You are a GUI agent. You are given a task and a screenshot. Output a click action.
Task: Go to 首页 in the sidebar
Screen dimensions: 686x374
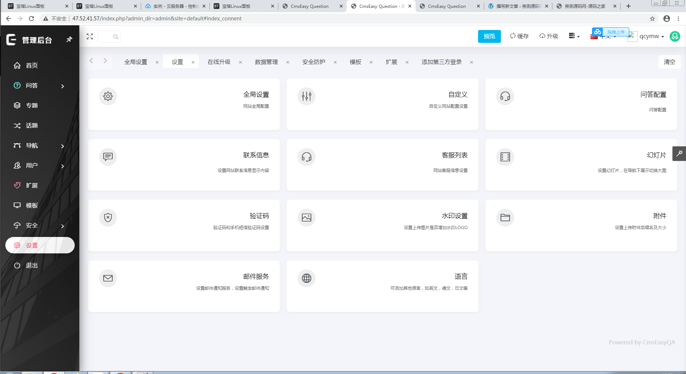(40, 65)
